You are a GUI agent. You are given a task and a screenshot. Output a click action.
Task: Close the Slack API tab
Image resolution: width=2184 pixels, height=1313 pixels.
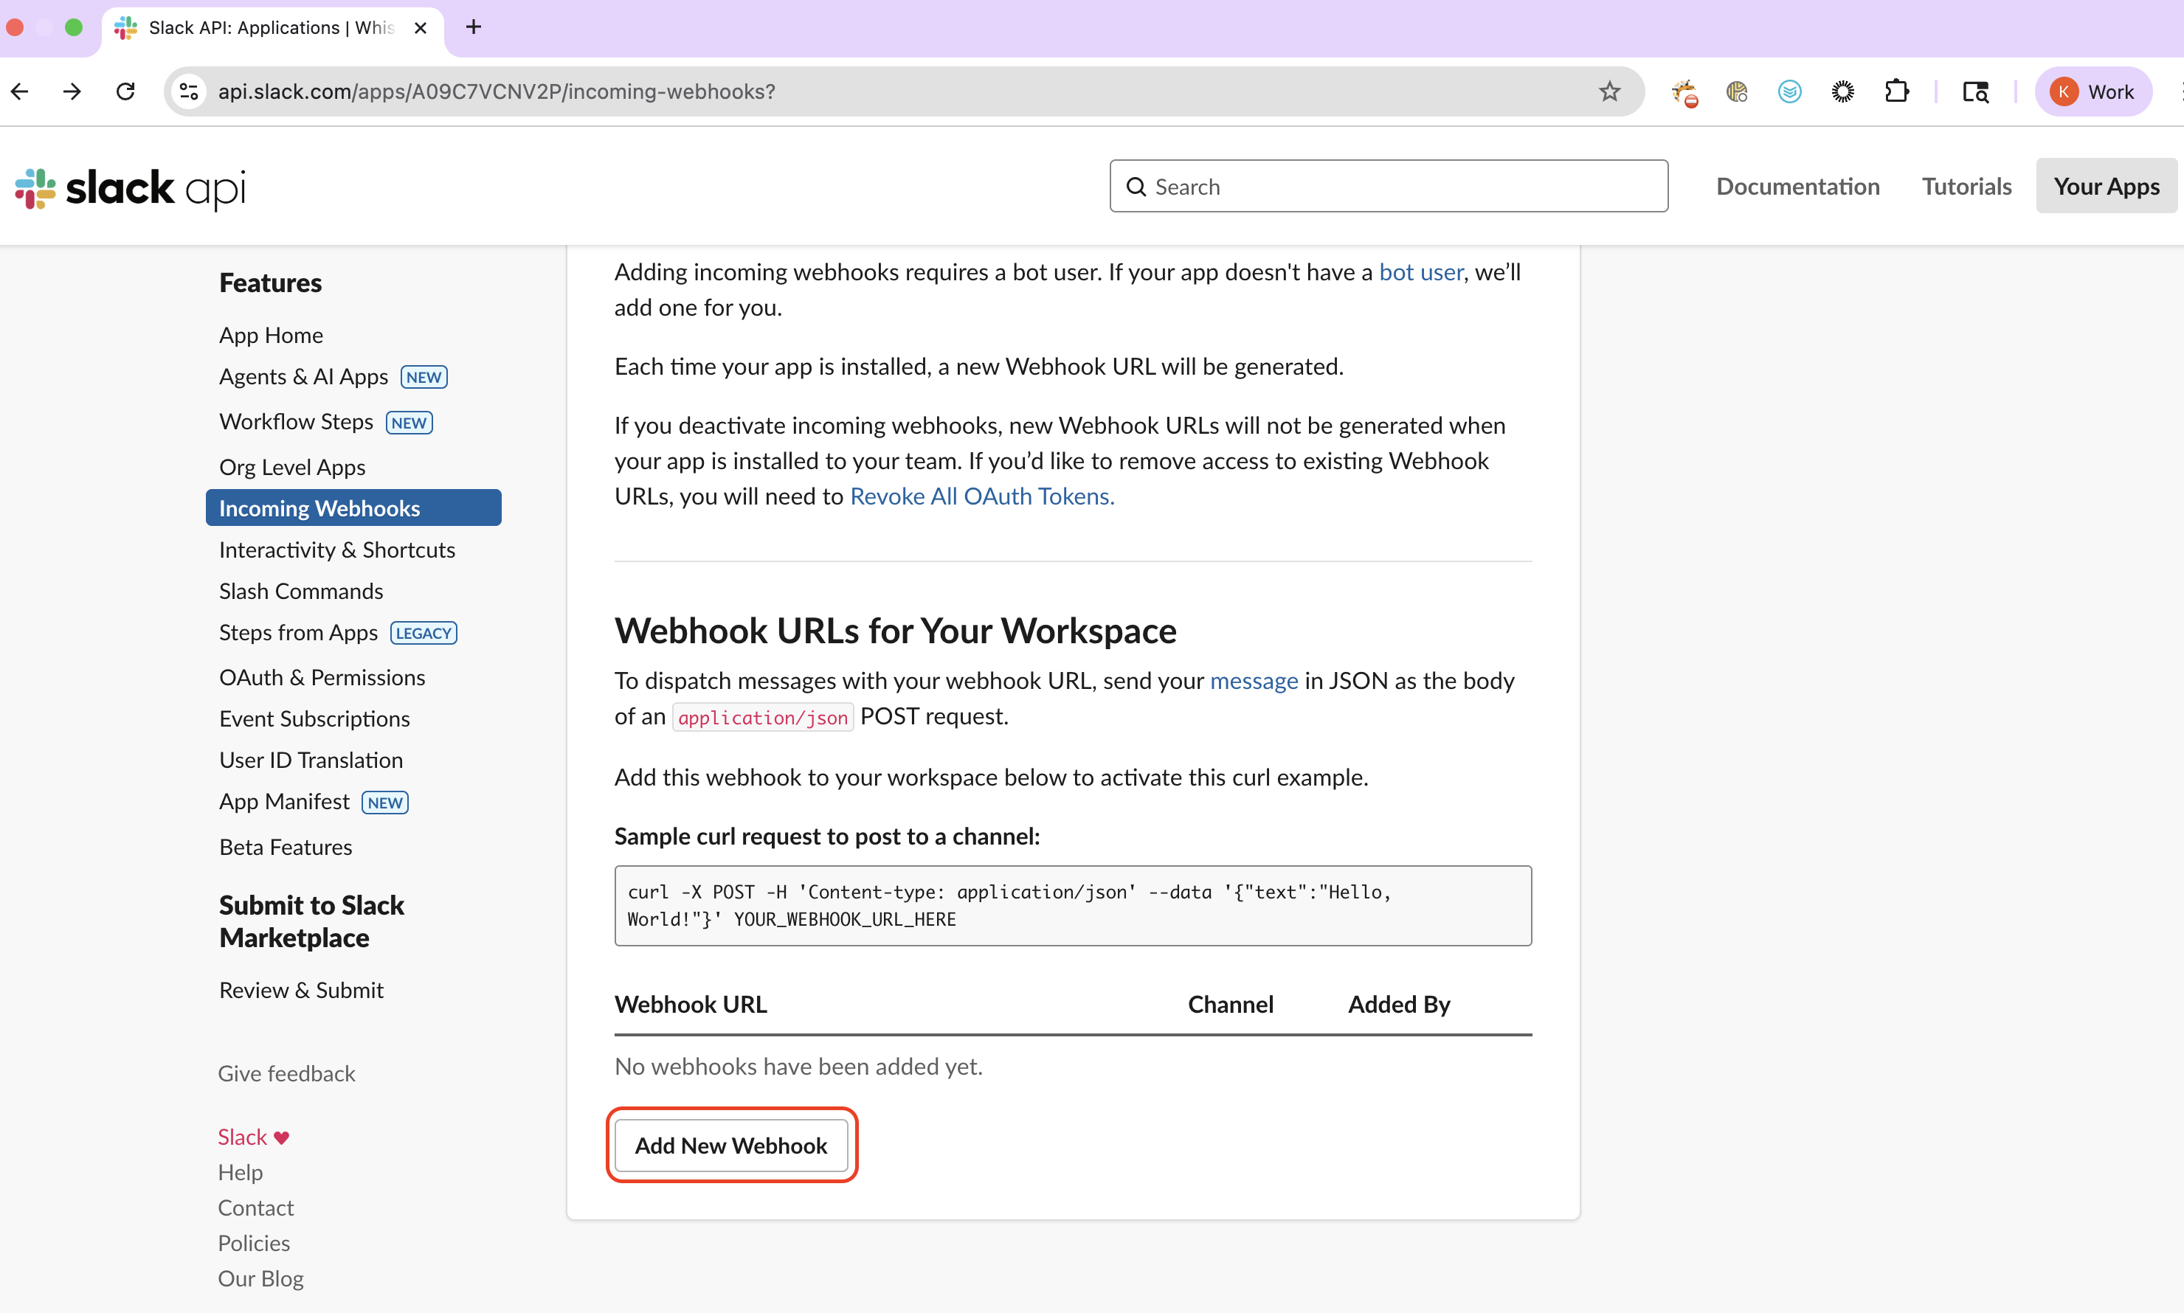[x=421, y=27]
